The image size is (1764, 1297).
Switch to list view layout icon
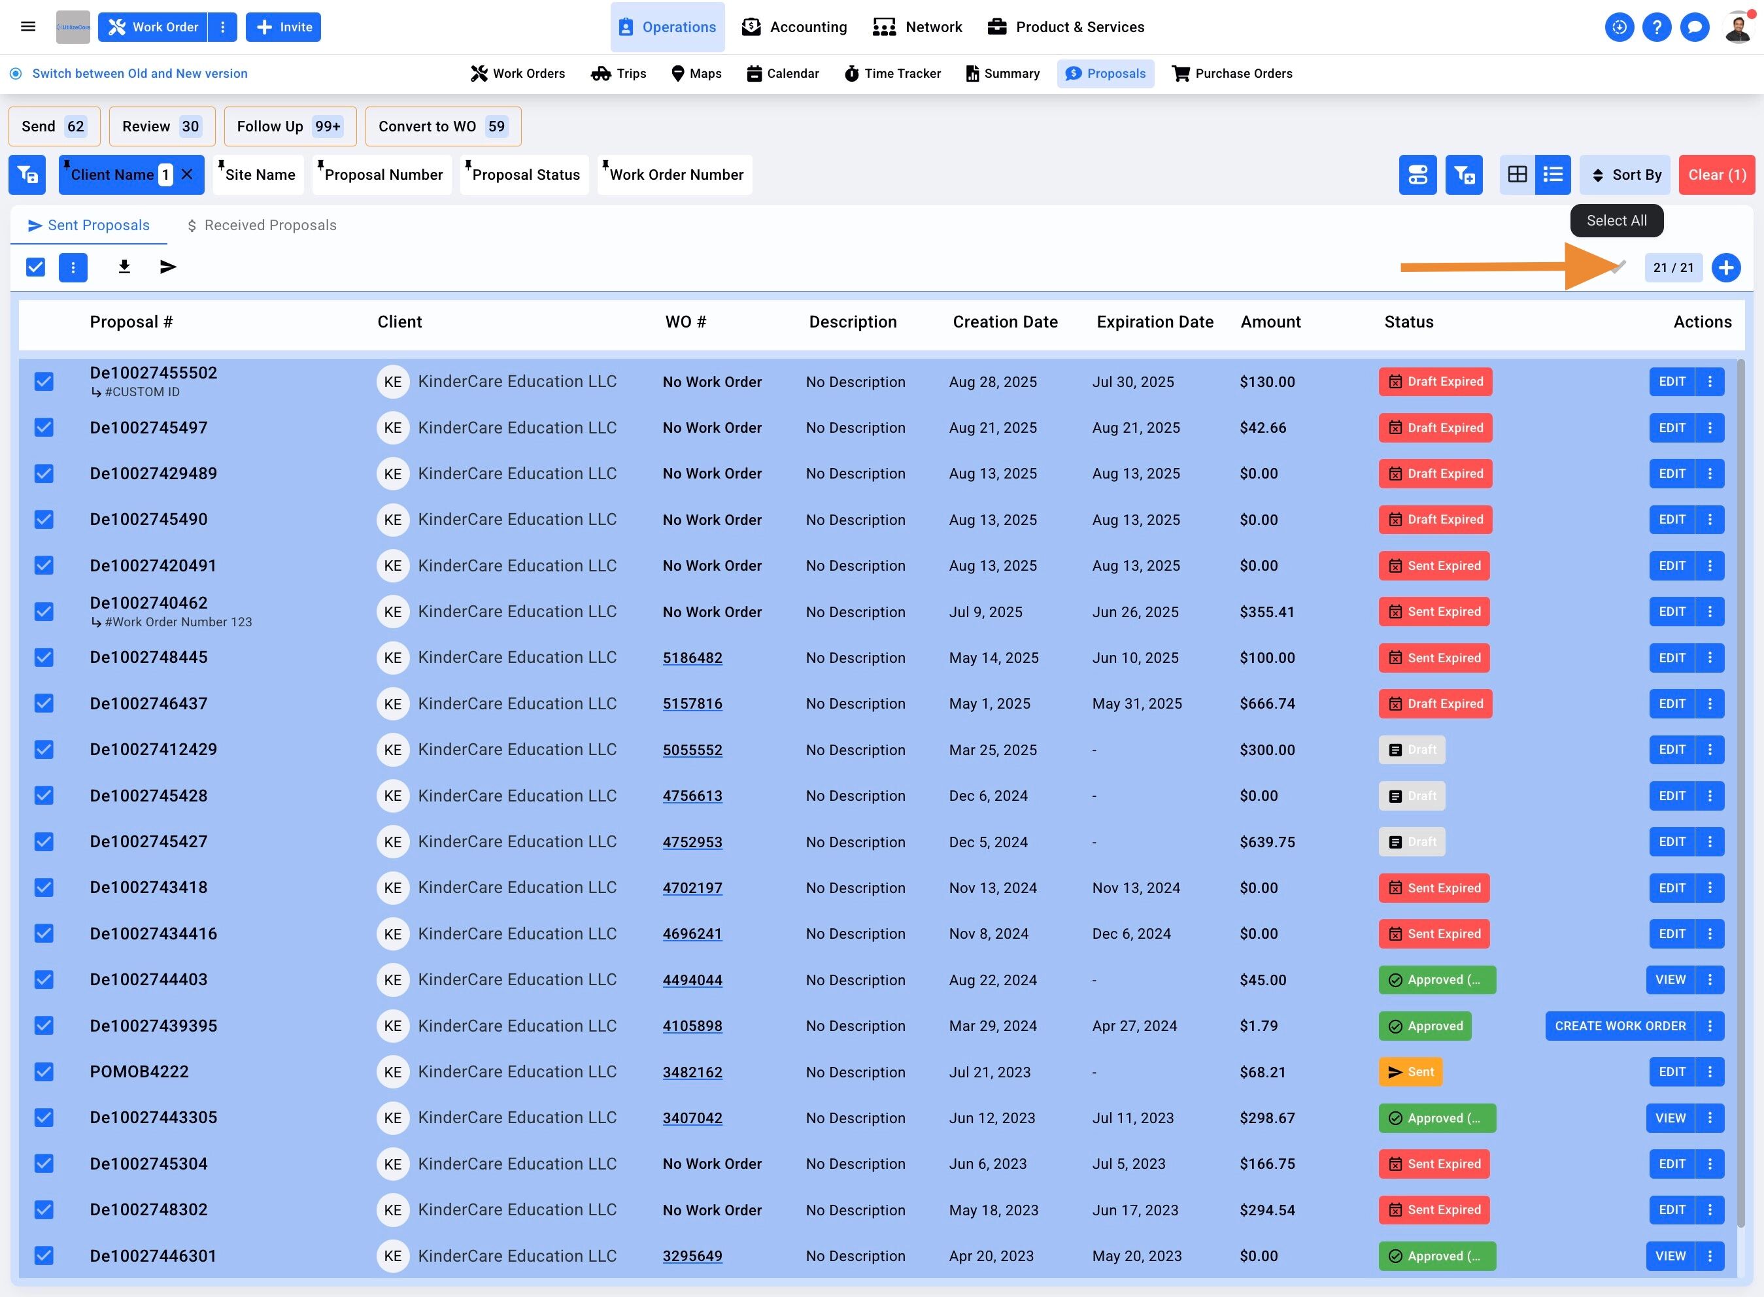point(1552,175)
